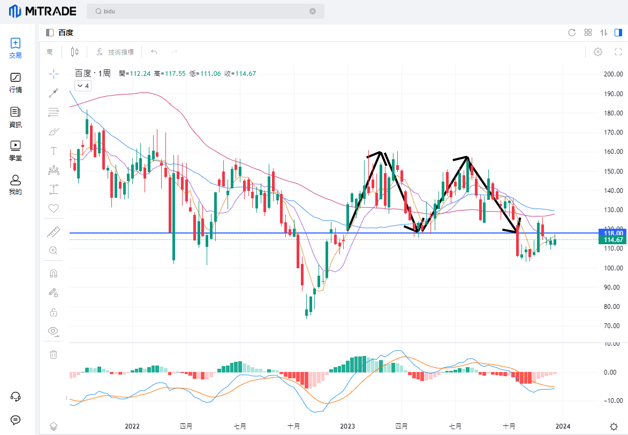Click the zoom in magnifier tool

(54, 250)
